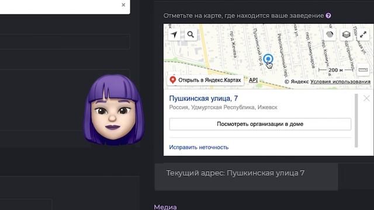Open the API link on the map
This screenshot has width=374, height=210.
pyautogui.click(x=253, y=80)
